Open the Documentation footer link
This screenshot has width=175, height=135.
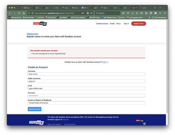click(70, 124)
